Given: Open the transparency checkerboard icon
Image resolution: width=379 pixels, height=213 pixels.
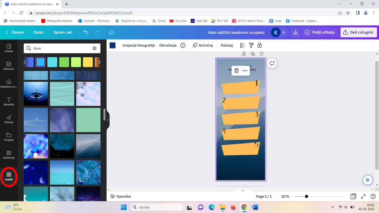Looking at the screenshot, I should click(x=242, y=45).
